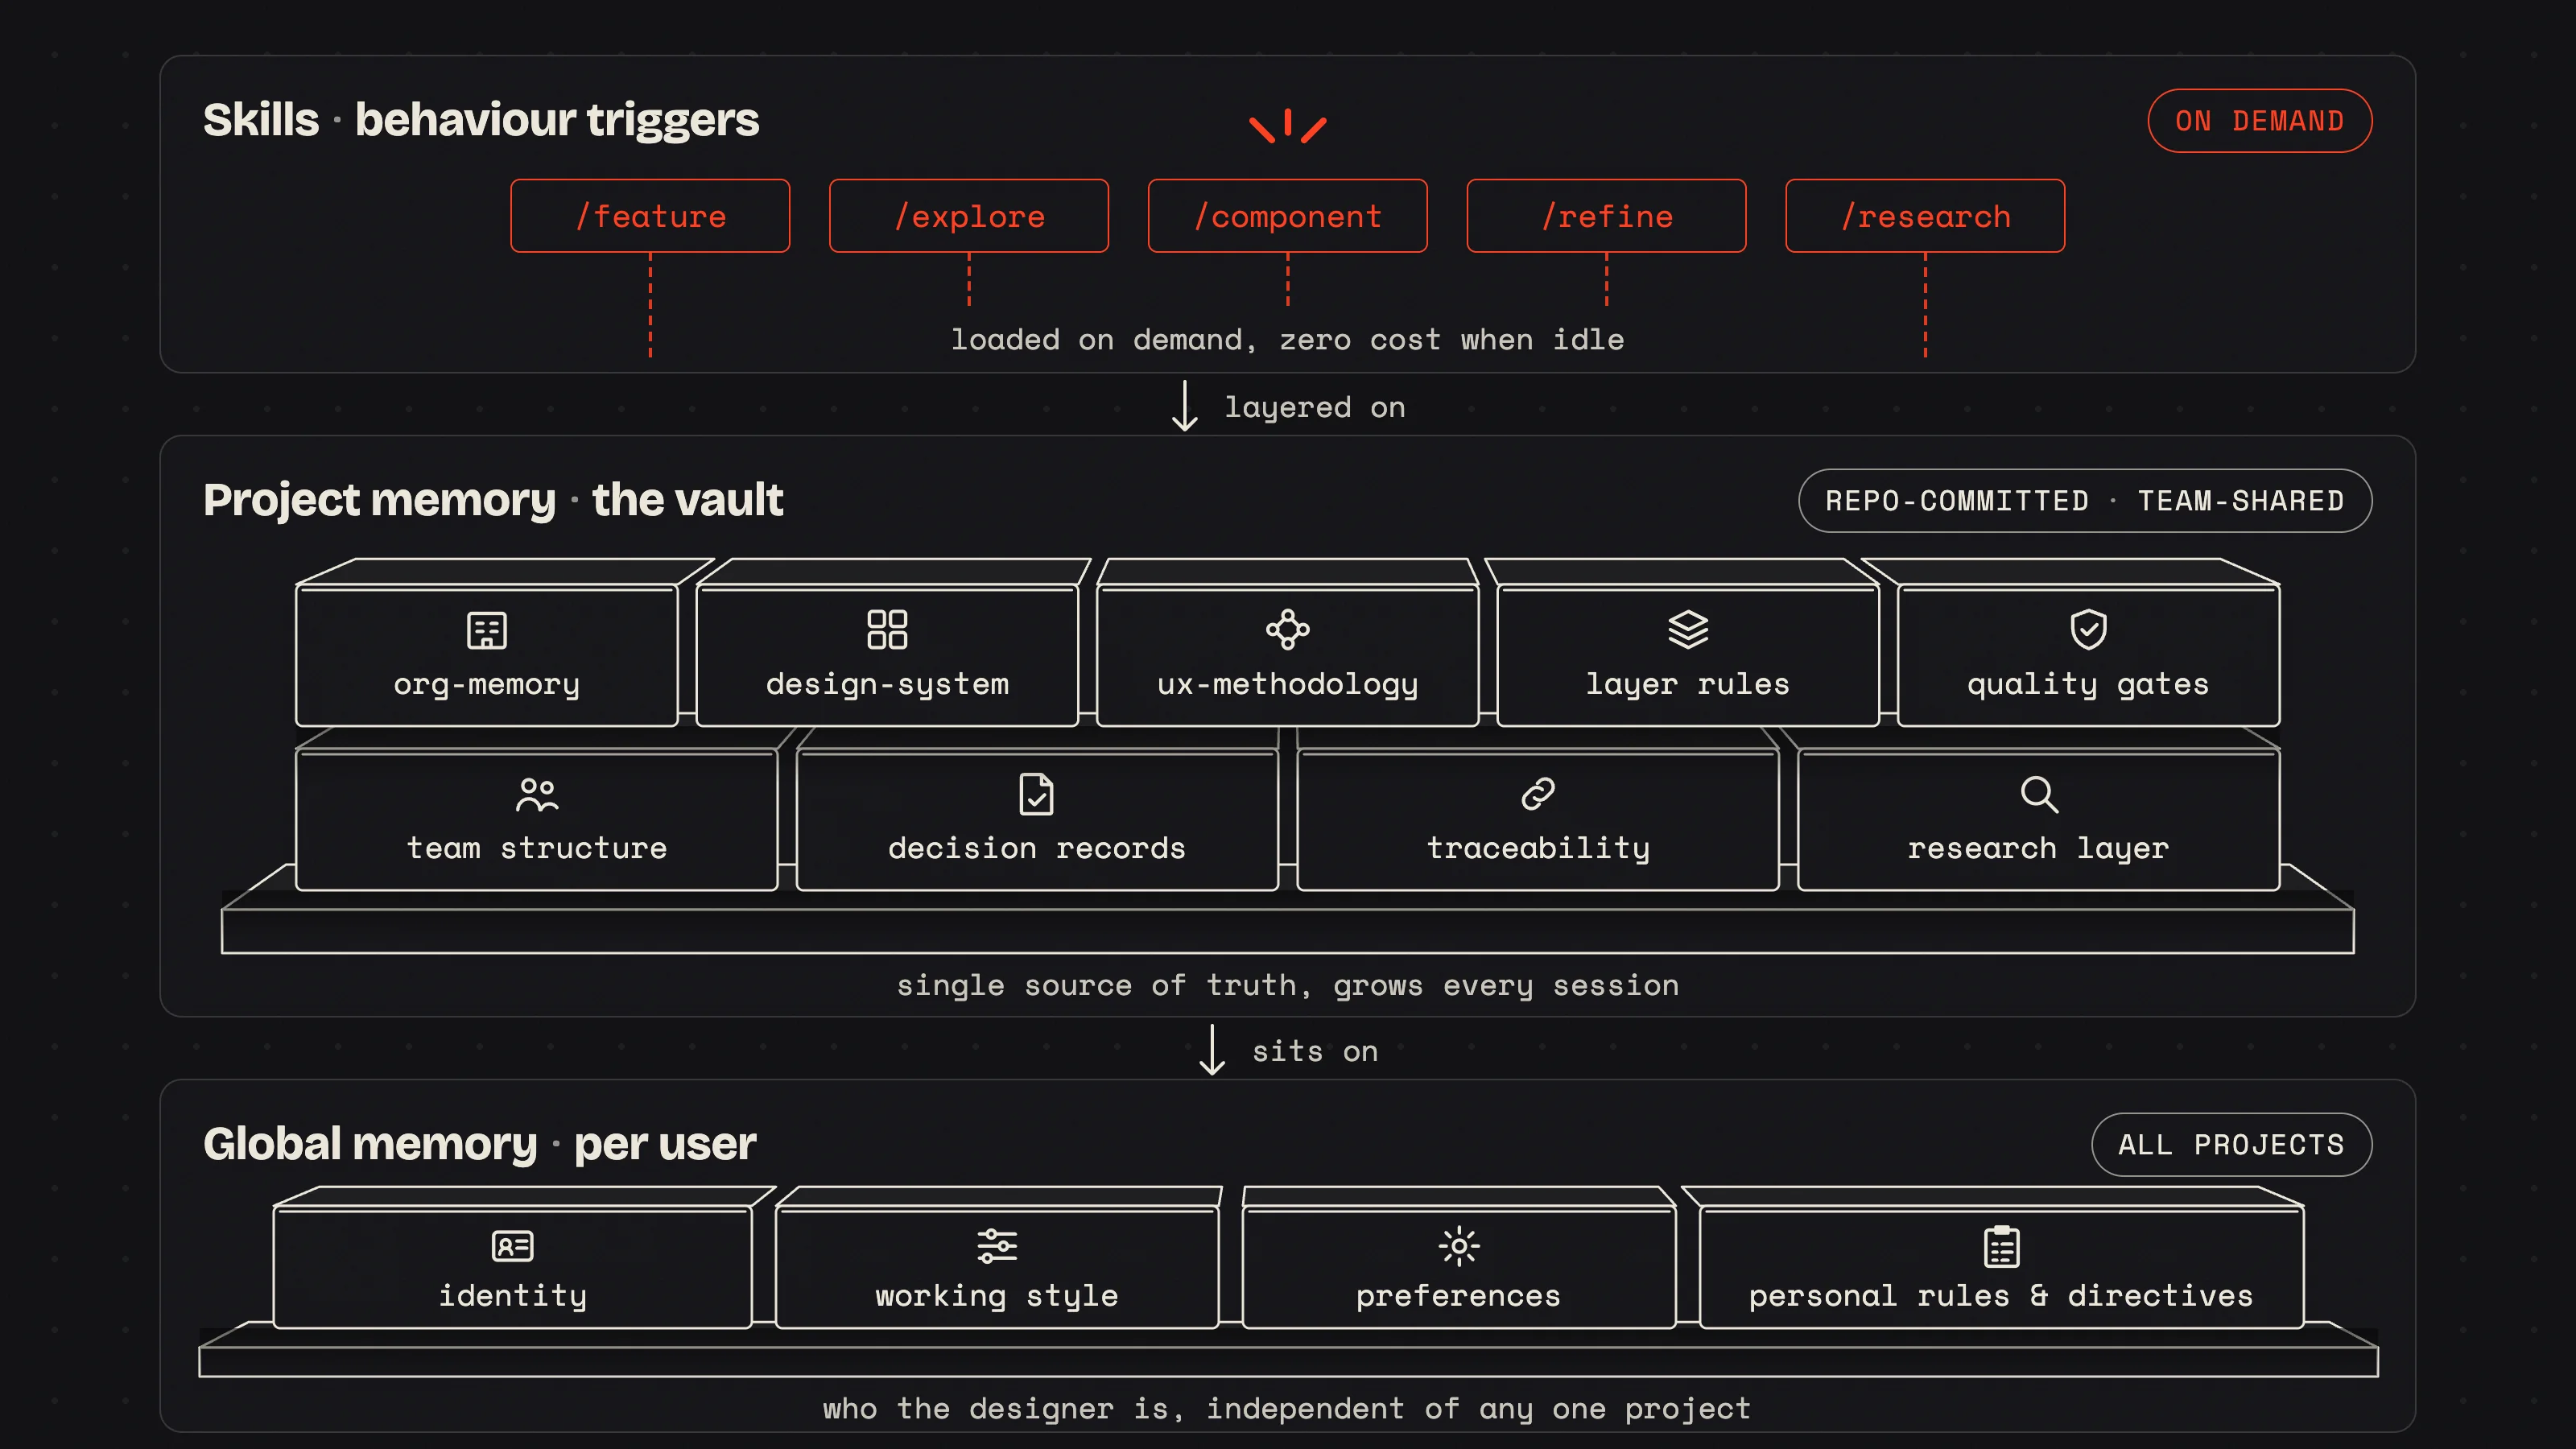Select the /explore skill box
This screenshot has height=1449, width=2576.
969,216
